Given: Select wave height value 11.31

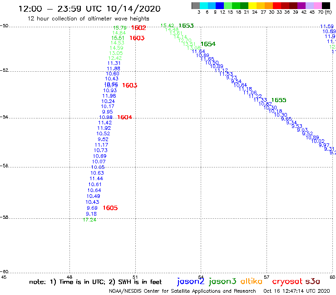Looking at the screenshot, I should tap(114, 63).
